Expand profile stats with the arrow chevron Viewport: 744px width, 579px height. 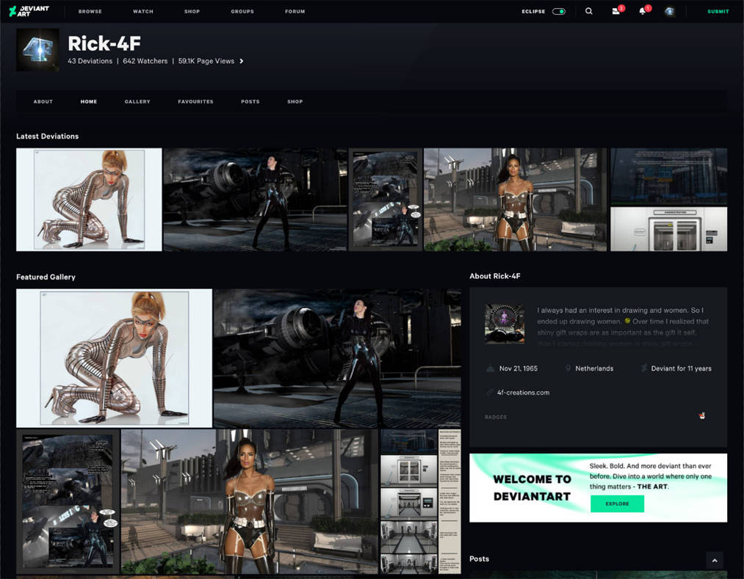coord(242,61)
